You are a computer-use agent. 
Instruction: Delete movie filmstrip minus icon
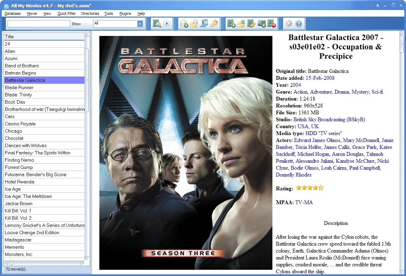pyautogui.click(x=271, y=23)
